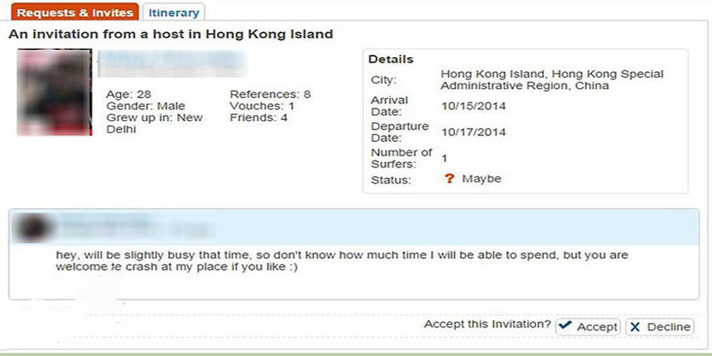Switch to the Itinerary tab
Viewport: 712px width, 356px height.
[x=174, y=12]
